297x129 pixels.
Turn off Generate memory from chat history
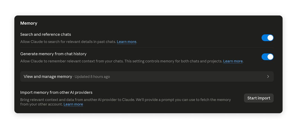point(267,57)
